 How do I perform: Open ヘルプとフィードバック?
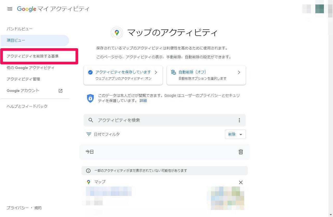click(x=27, y=106)
